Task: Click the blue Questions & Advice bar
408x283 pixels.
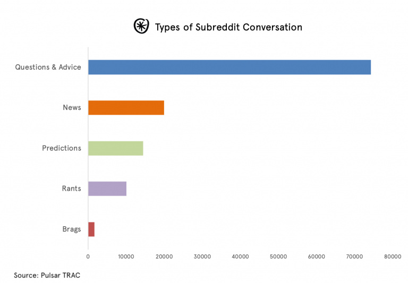Action: click(x=229, y=67)
